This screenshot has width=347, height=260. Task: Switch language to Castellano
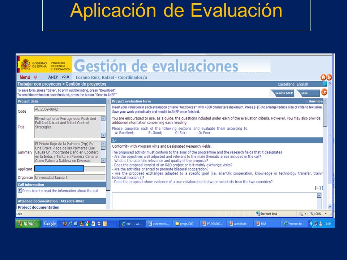pos(286,84)
